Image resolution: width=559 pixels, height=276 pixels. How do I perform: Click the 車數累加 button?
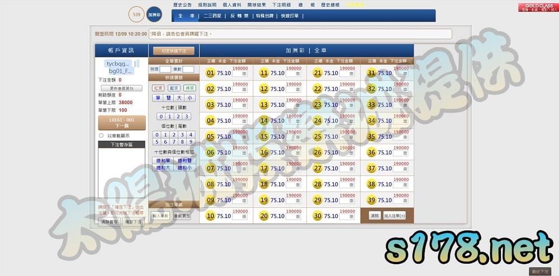pos(182,216)
